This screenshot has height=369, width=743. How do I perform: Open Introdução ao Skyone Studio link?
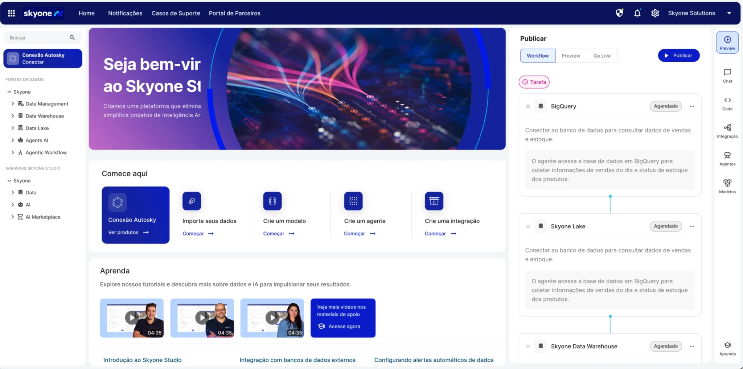pyautogui.click(x=143, y=360)
